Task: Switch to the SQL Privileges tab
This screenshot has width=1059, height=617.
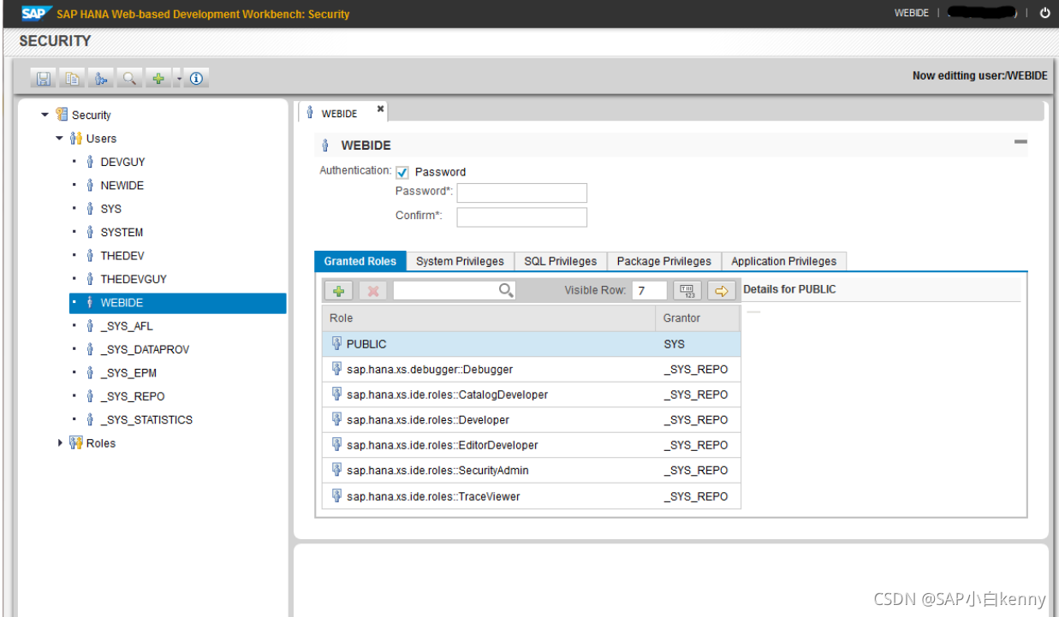Action: 561,262
